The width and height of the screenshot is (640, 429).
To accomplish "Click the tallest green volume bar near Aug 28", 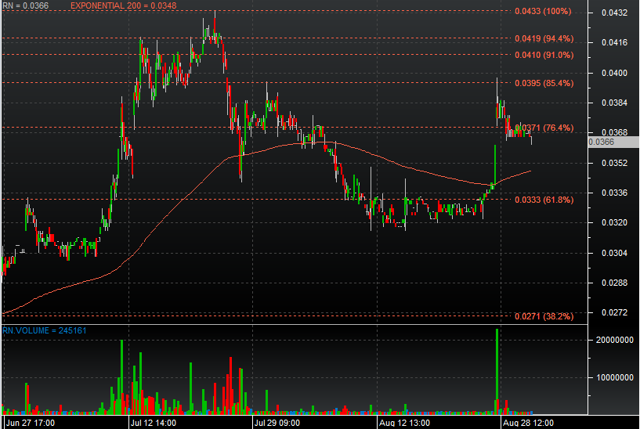I will (497, 368).
